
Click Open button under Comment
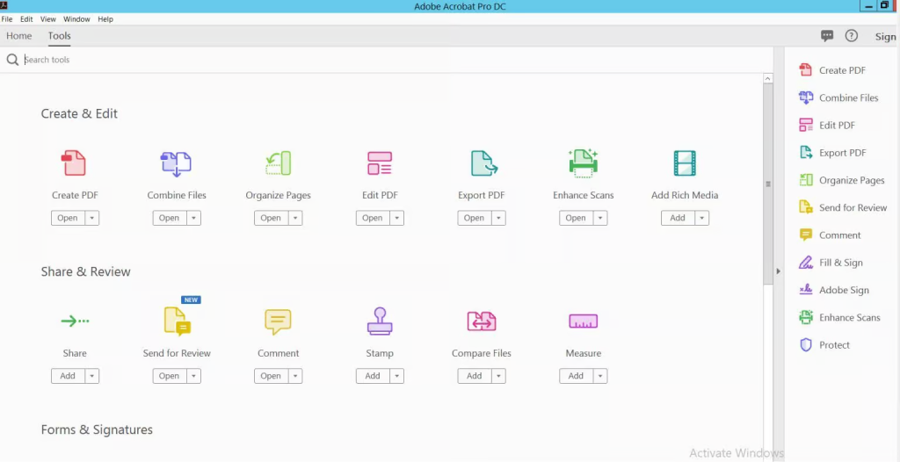point(271,376)
